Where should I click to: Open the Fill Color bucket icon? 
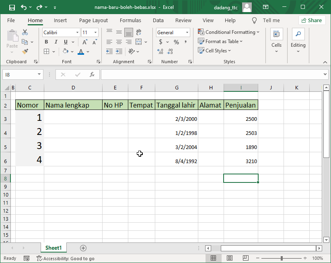(x=65, y=52)
